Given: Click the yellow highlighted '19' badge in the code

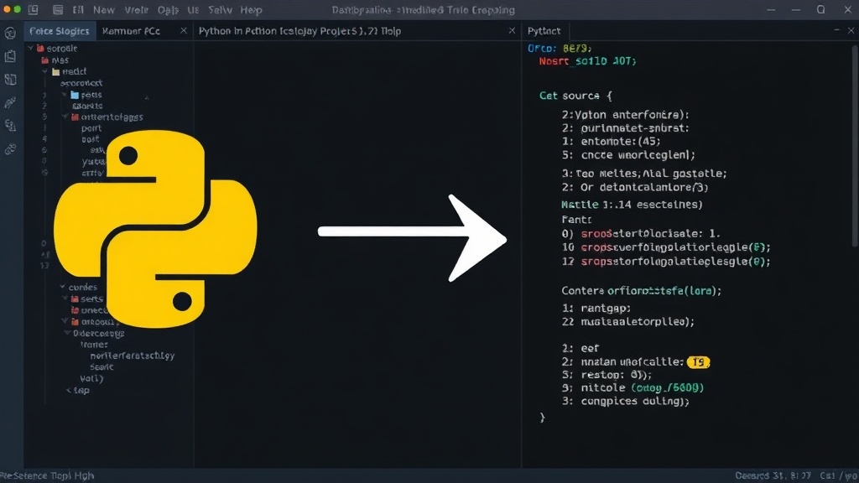Looking at the screenshot, I should pyautogui.click(x=698, y=362).
